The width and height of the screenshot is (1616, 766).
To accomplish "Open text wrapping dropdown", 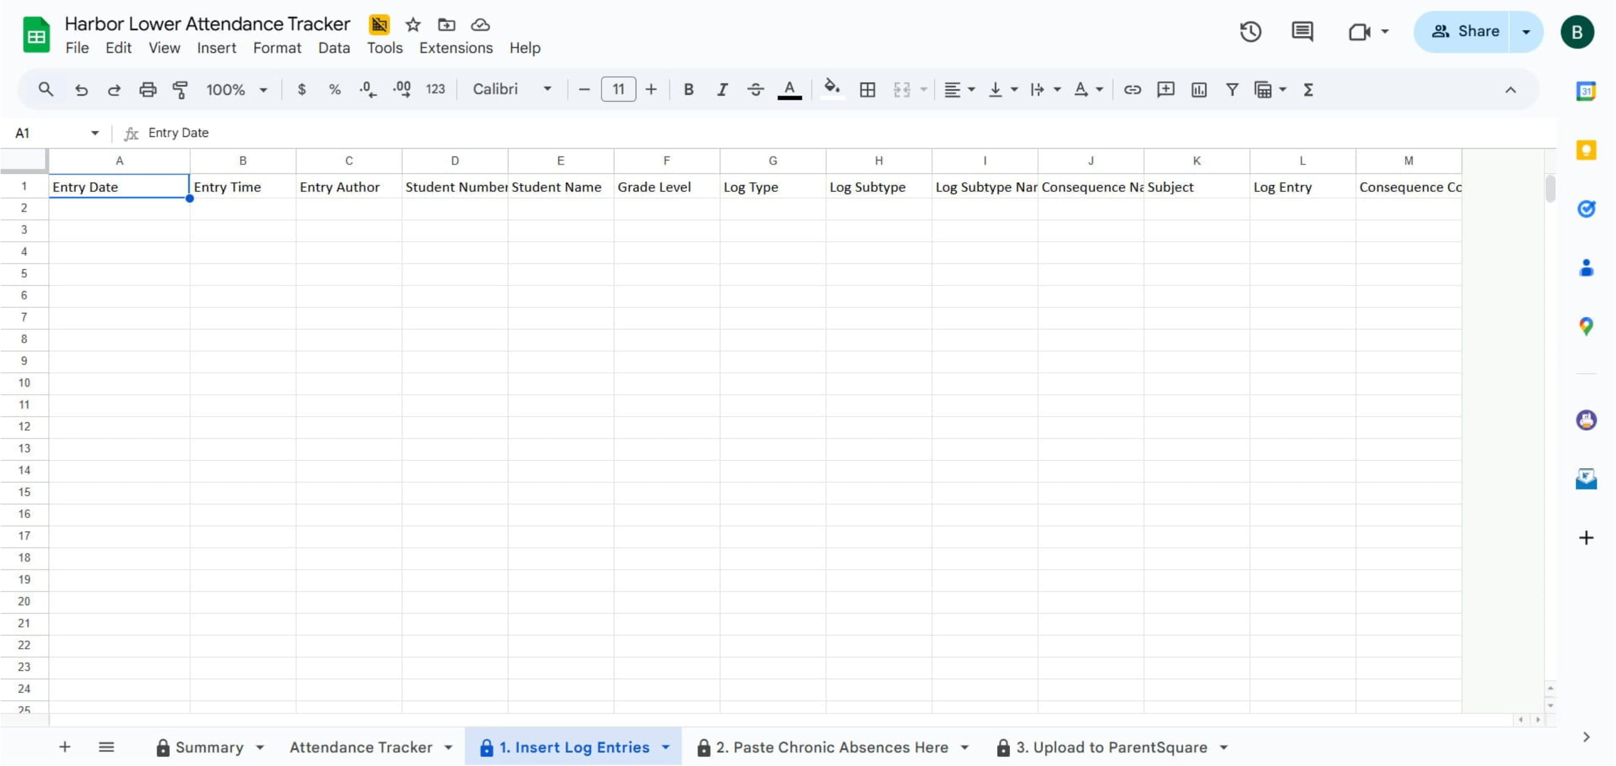I will point(1045,90).
